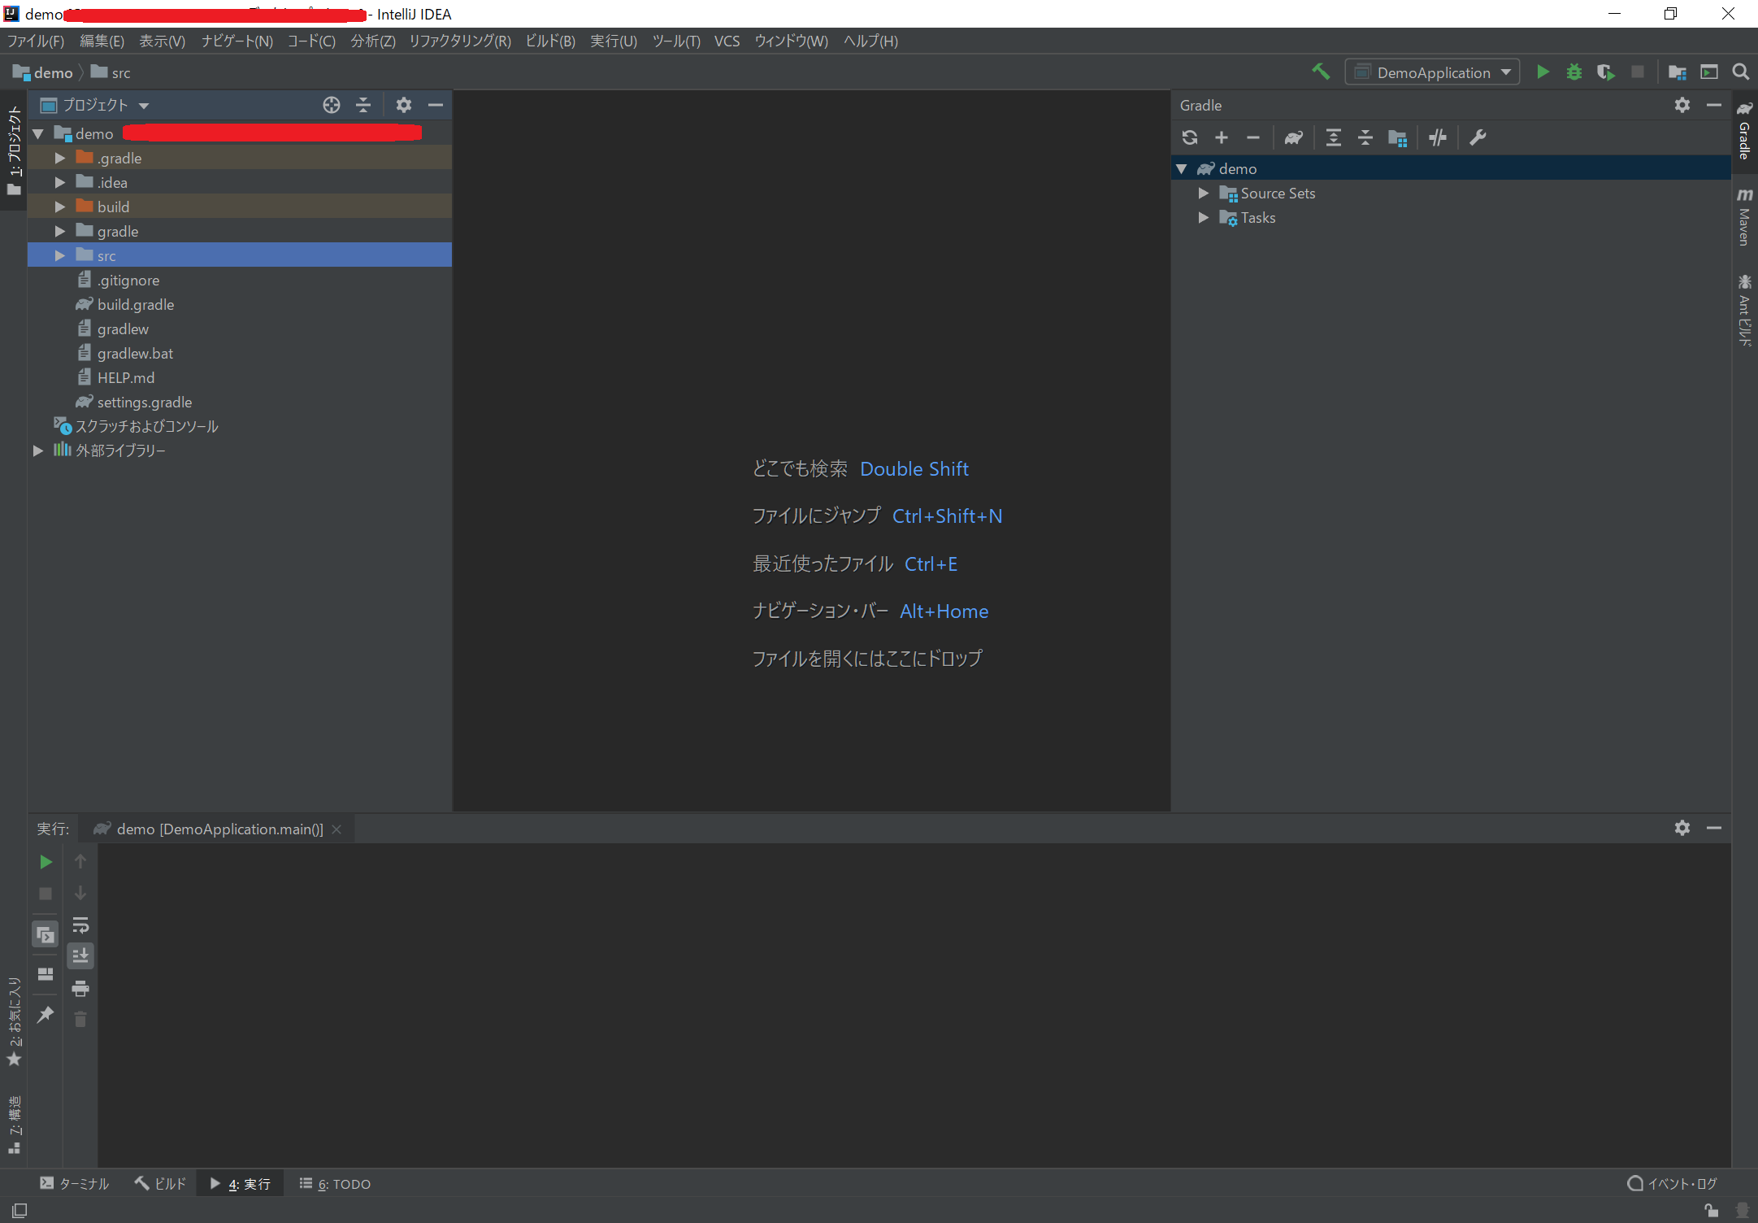
Task: Select スクラッチおよびコンソール node
Action: pos(146,426)
